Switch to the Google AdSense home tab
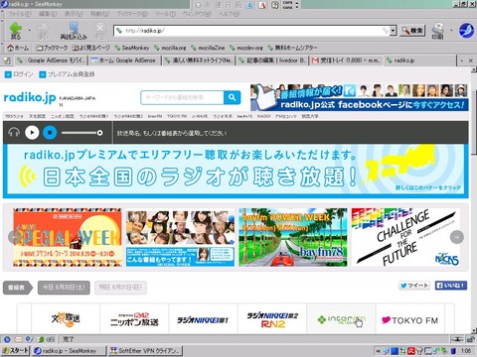The image size is (477, 357). point(124,60)
